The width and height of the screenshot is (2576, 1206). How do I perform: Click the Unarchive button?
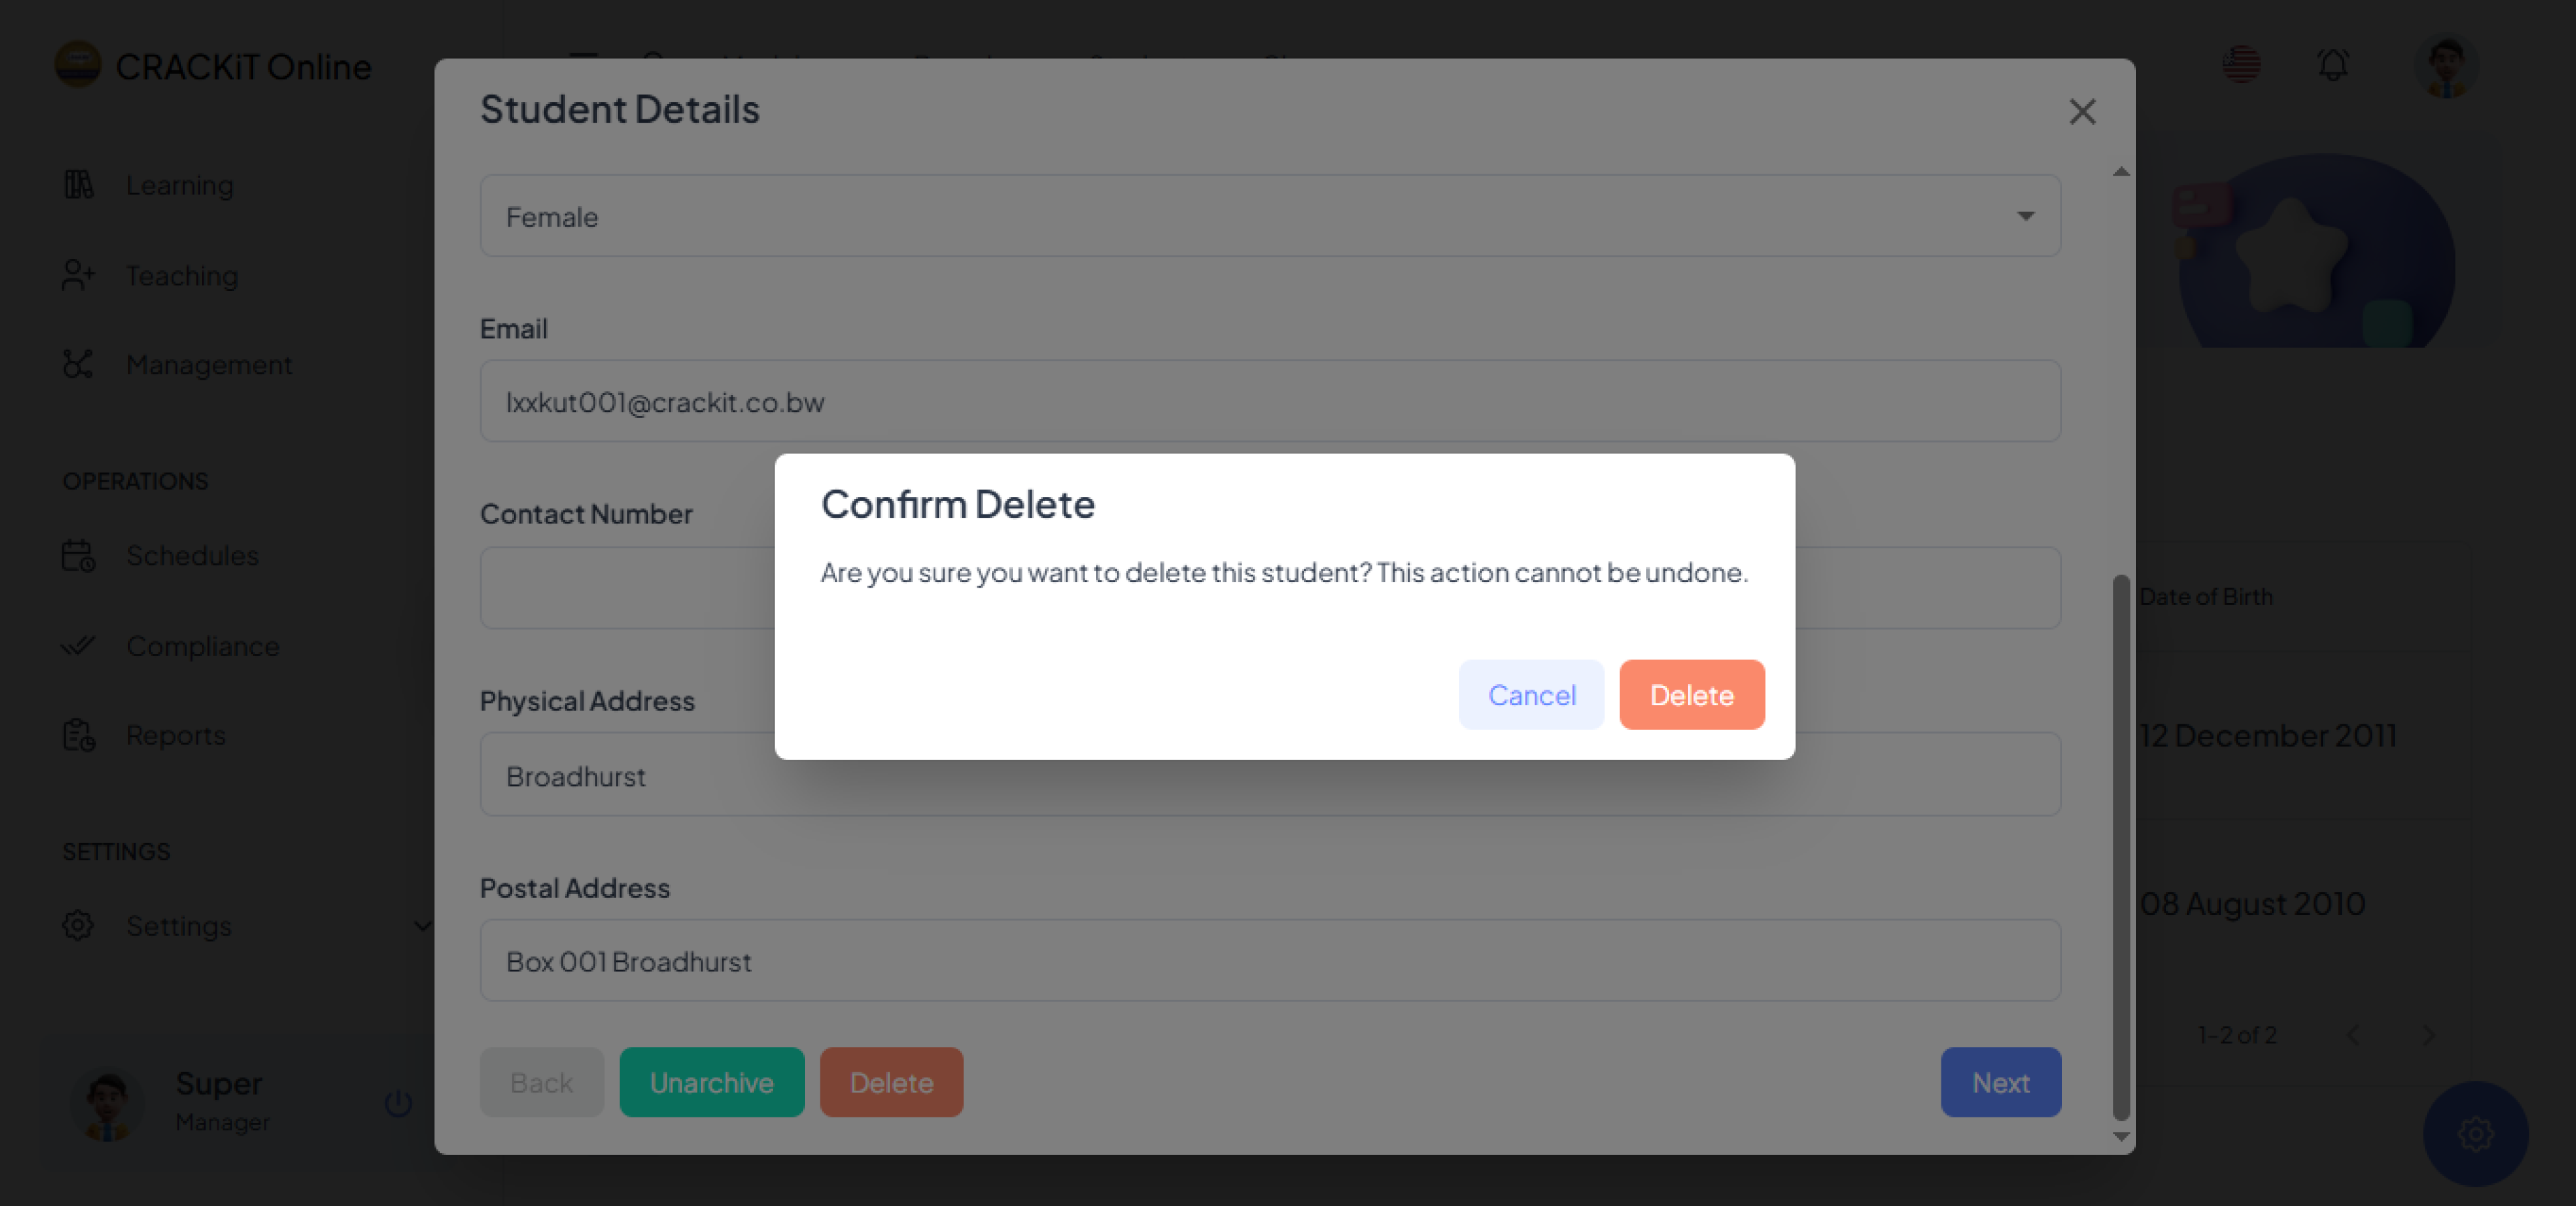click(x=711, y=1082)
